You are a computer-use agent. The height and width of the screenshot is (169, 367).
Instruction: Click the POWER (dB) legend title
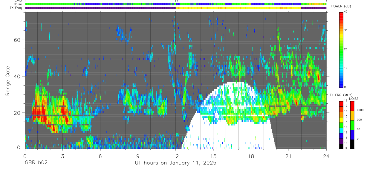click(x=341, y=7)
